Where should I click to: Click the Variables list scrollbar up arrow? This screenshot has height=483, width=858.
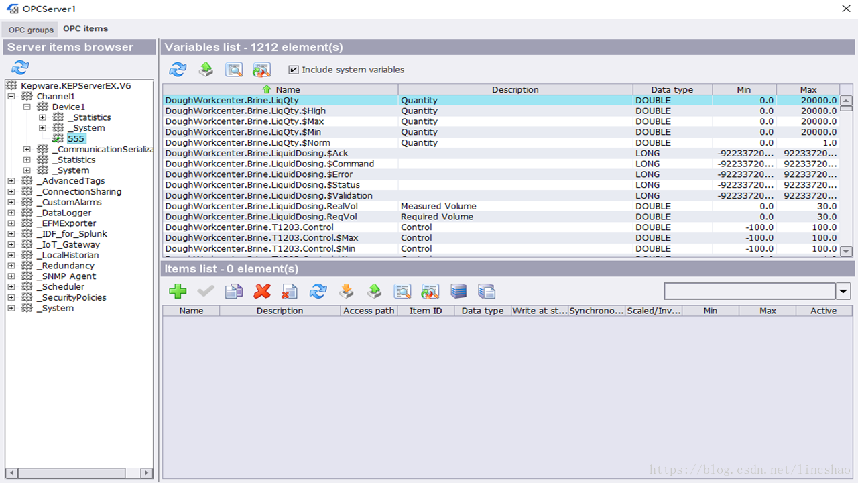pyautogui.click(x=847, y=101)
